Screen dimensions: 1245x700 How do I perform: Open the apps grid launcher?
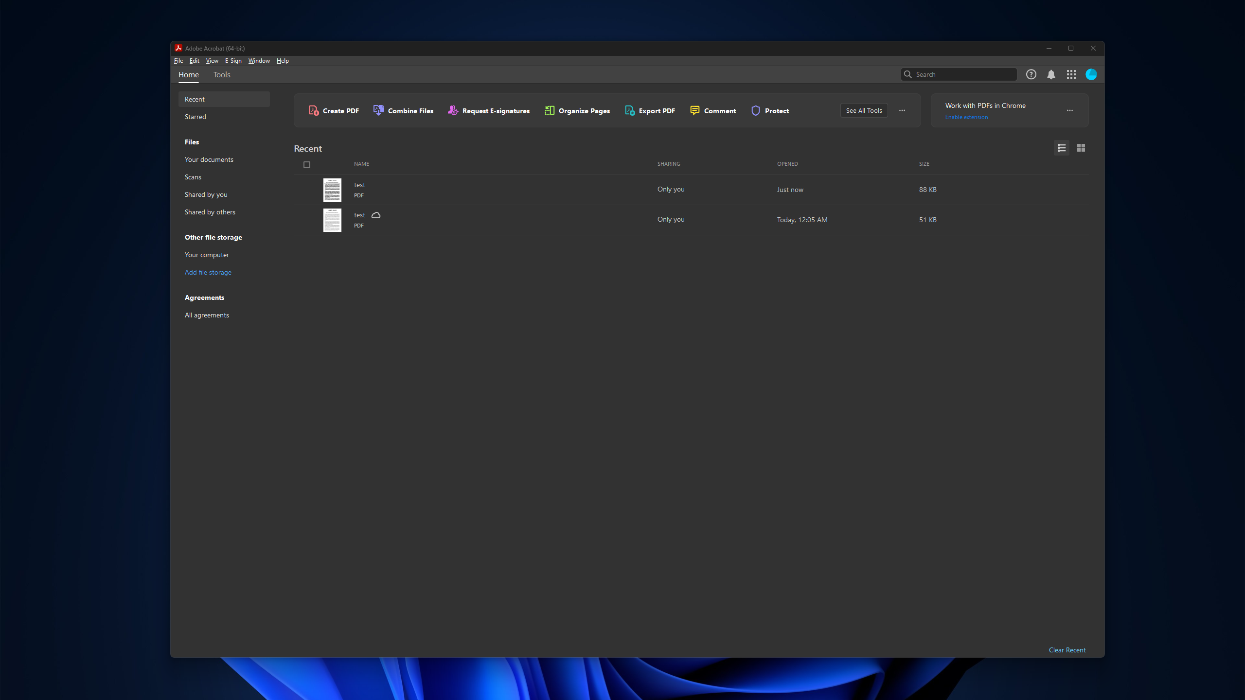click(1071, 74)
